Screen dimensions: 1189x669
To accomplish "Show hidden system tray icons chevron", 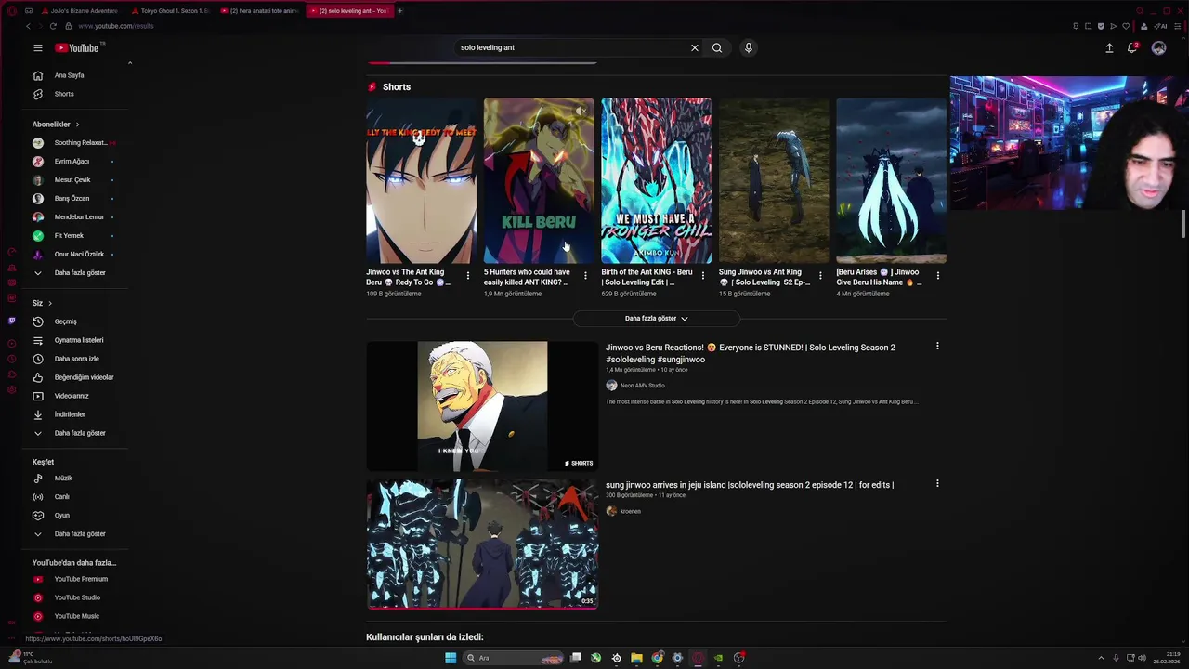I will 1101,658.
